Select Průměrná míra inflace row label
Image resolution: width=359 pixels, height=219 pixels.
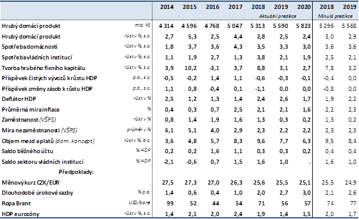(30, 109)
